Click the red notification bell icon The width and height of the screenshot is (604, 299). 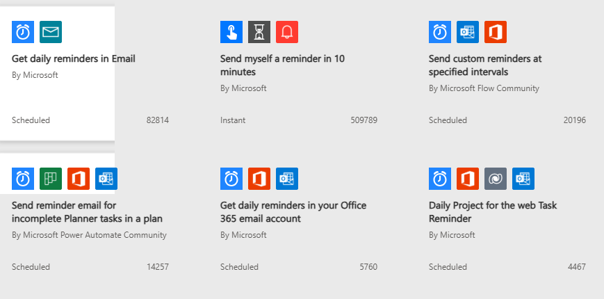(x=287, y=32)
